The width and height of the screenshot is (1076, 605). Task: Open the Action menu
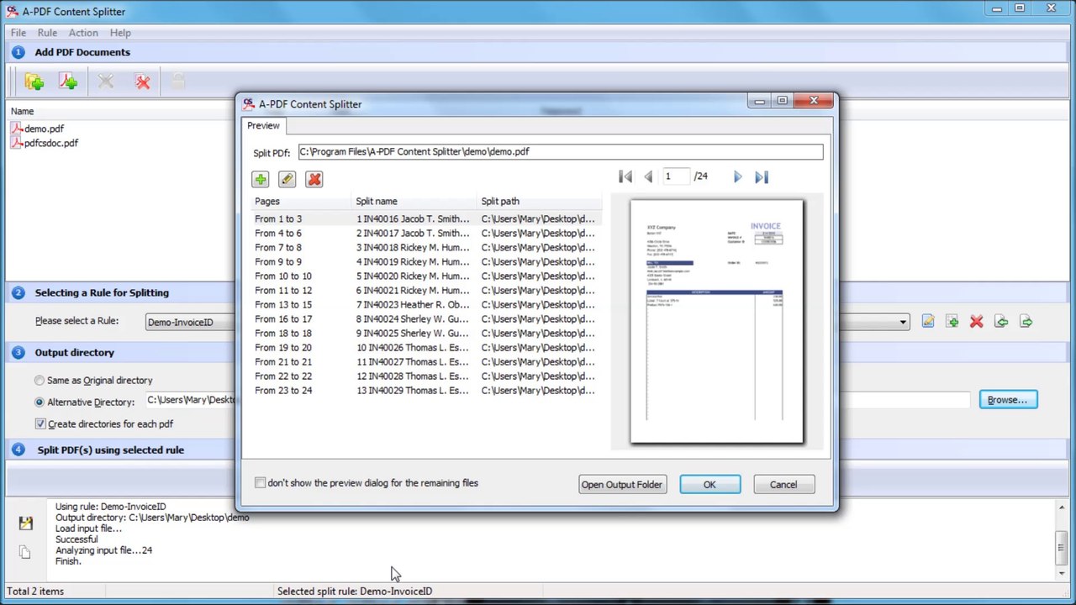pyautogui.click(x=83, y=33)
